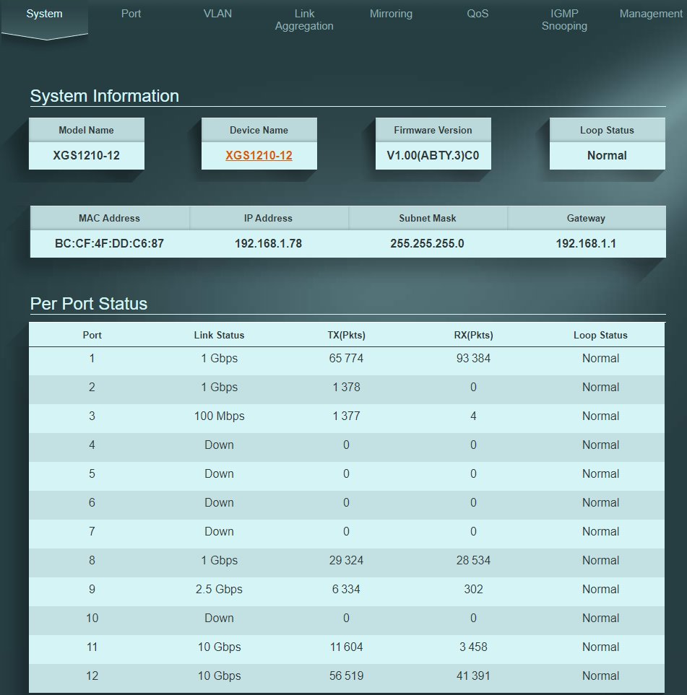Screen dimensions: 687x695
Task: Click port 3 link status 100 Mbps
Action: (x=219, y=416)
